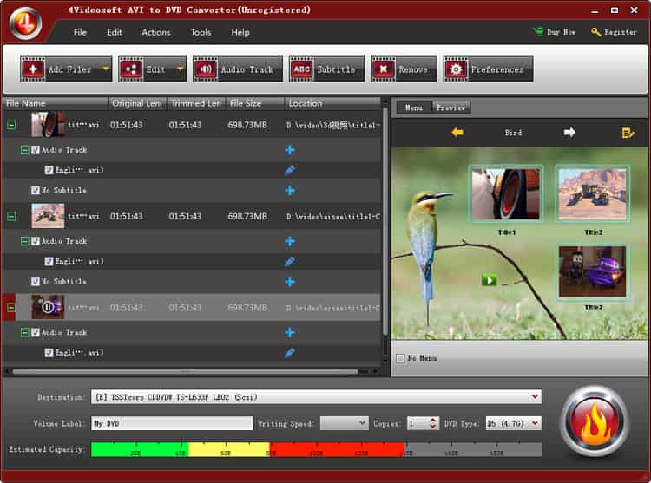Open the File menu

pos(80,32)
